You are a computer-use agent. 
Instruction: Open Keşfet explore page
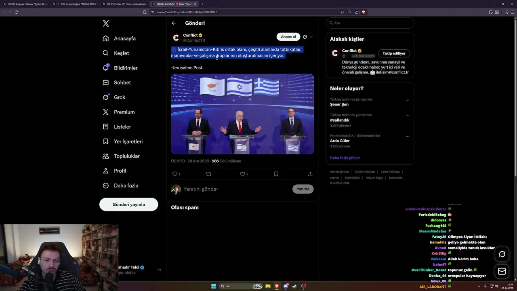click(x=116, y=53)
